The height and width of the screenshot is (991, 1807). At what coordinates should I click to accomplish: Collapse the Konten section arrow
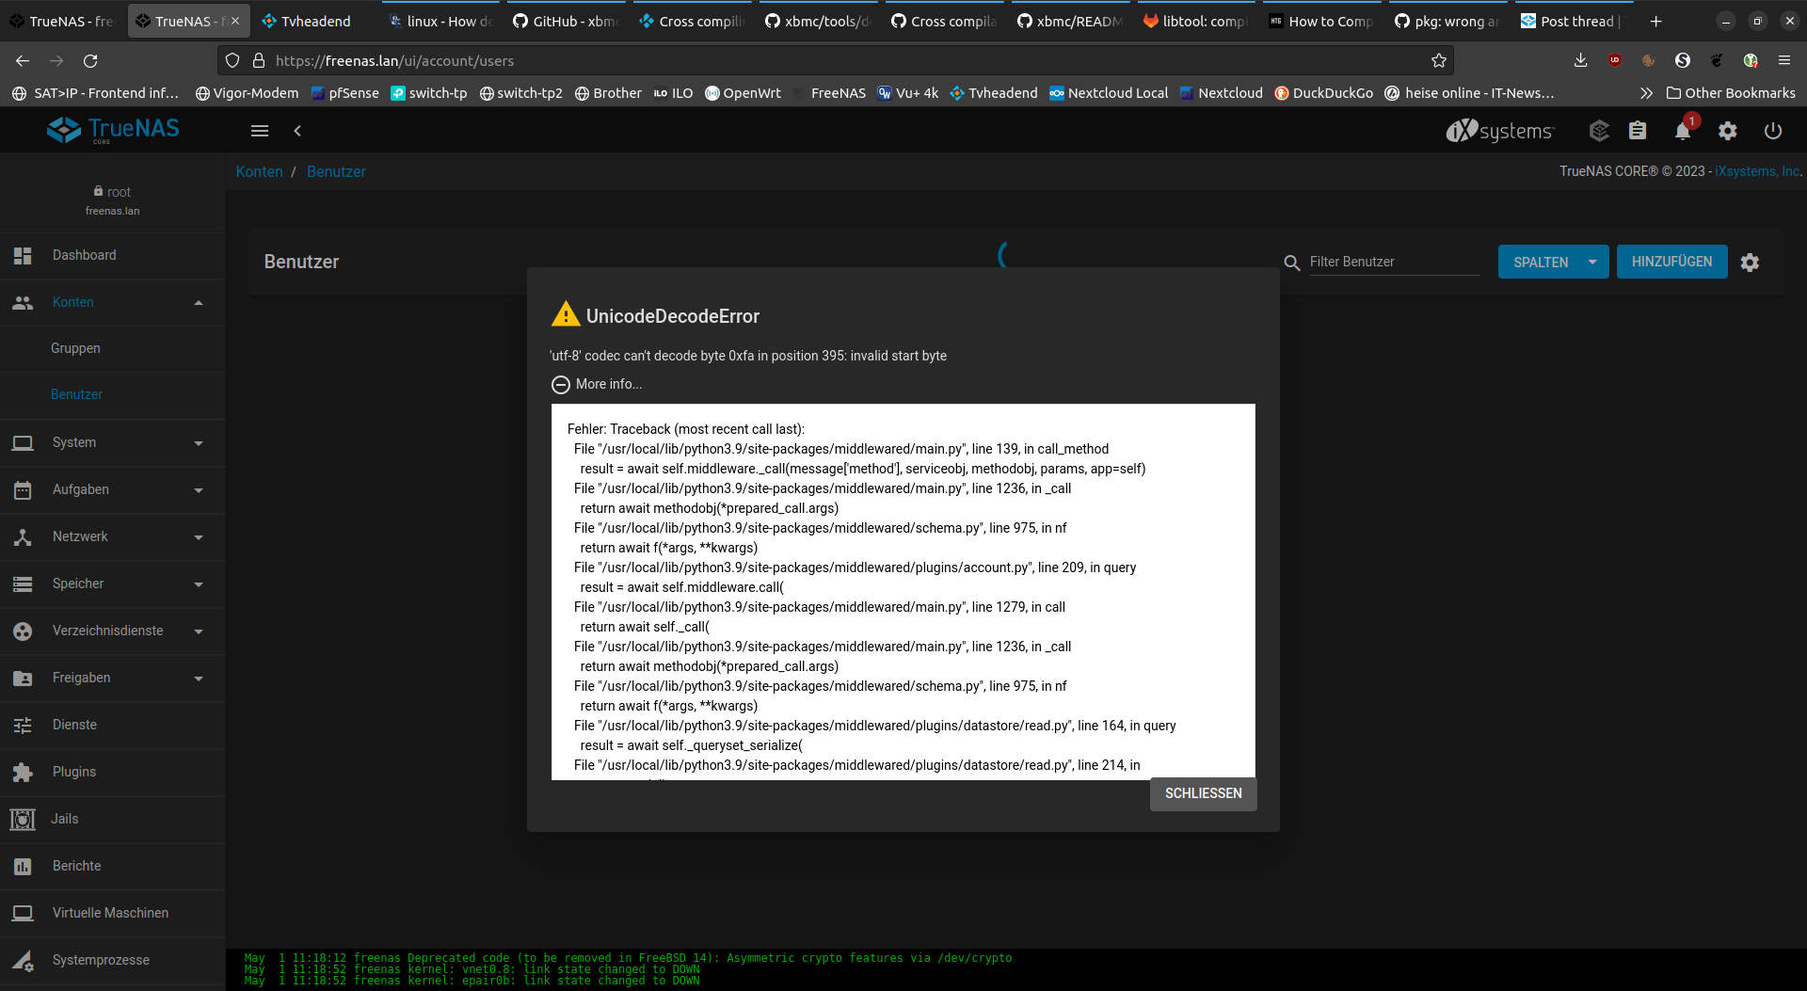(199, 302)
